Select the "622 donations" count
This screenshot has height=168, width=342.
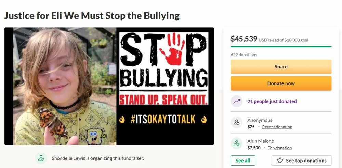point(244,55)
